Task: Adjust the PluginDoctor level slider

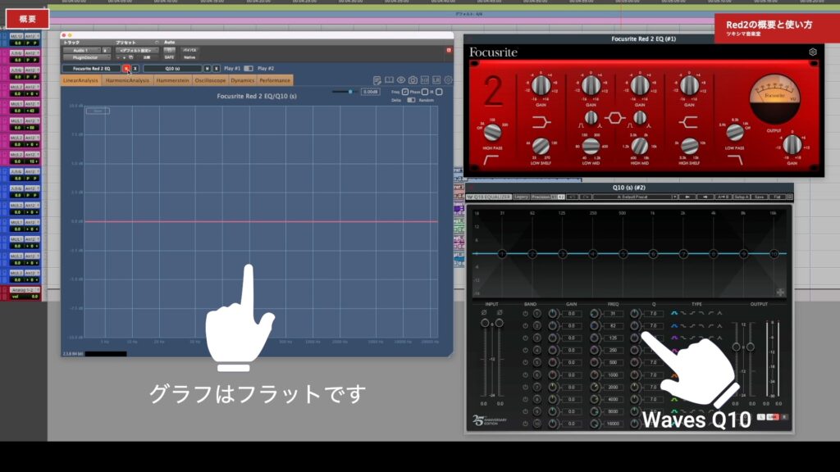Action: click(x=350, y=92)
